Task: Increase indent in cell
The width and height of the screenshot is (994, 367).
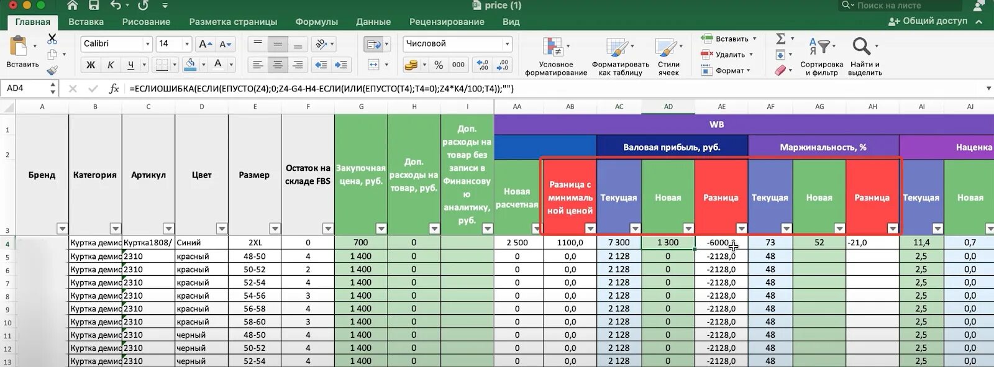Action: (340, 65)
